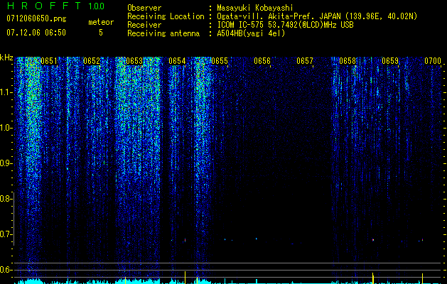Click the meteor echo dot near 0700

(423, 240)
